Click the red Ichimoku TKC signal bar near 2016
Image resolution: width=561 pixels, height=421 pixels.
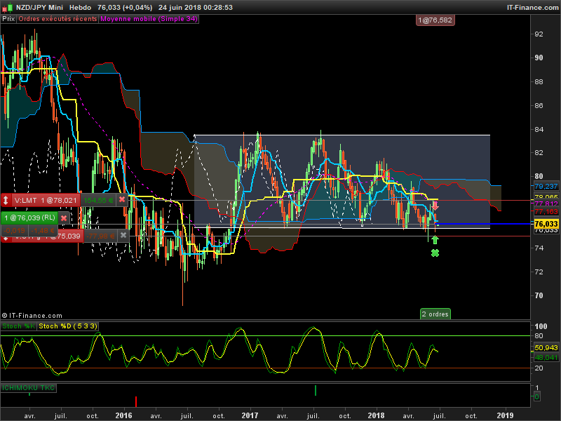pyautogui.click(x=136, y=401)
